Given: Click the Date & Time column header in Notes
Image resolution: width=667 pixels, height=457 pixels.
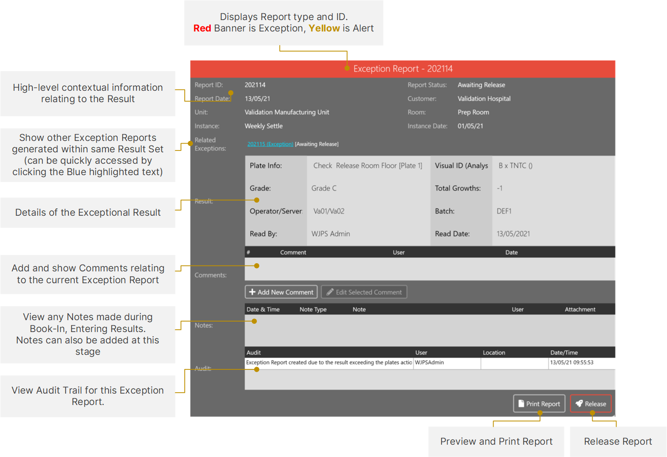Looking at the screenshot, I should coord(263,309).
